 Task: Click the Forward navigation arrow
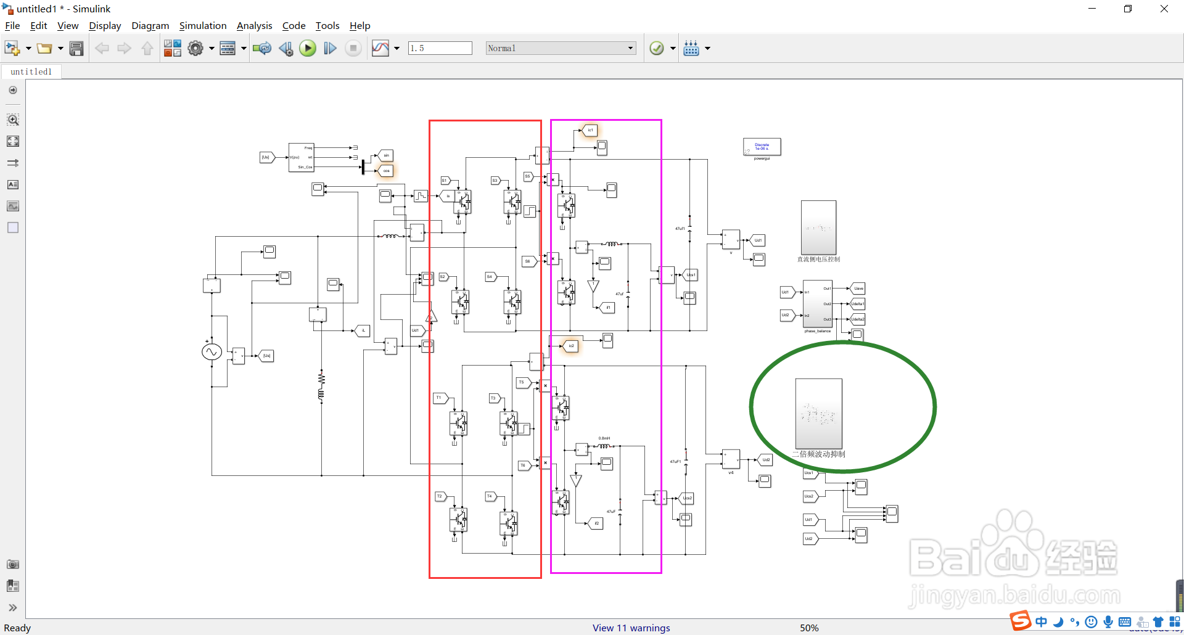click(x=124, y=48)
